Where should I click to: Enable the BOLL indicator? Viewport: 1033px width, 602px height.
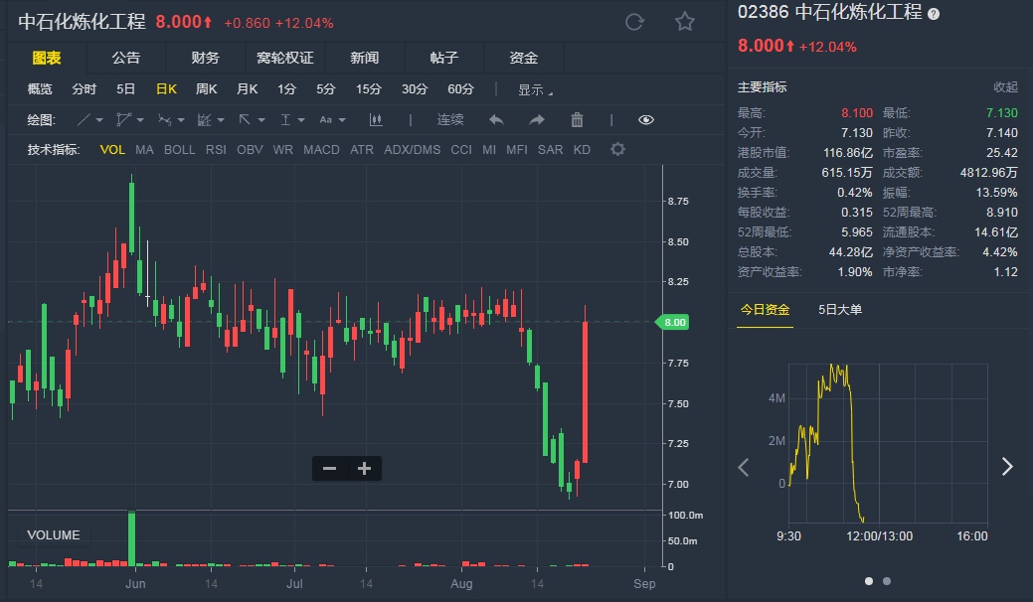pos(179,149)
